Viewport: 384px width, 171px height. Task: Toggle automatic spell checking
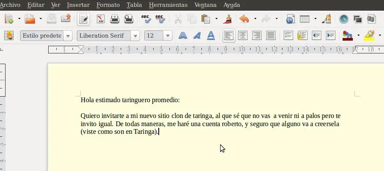(x=160, y=19)
